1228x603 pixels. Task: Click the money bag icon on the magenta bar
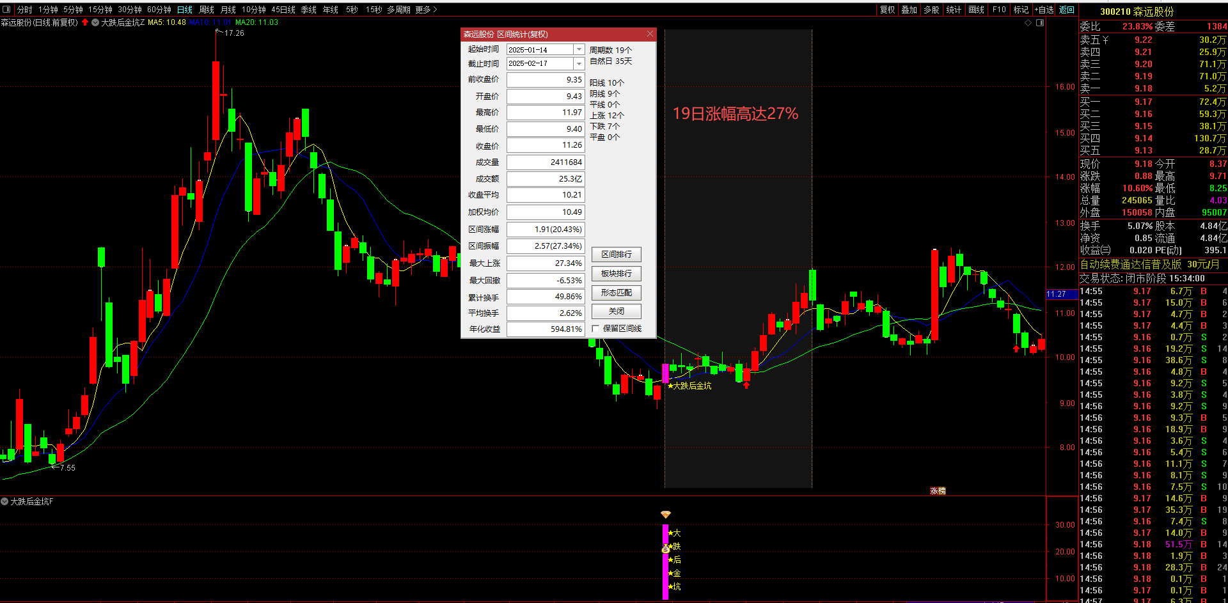(x=665, y=548)
